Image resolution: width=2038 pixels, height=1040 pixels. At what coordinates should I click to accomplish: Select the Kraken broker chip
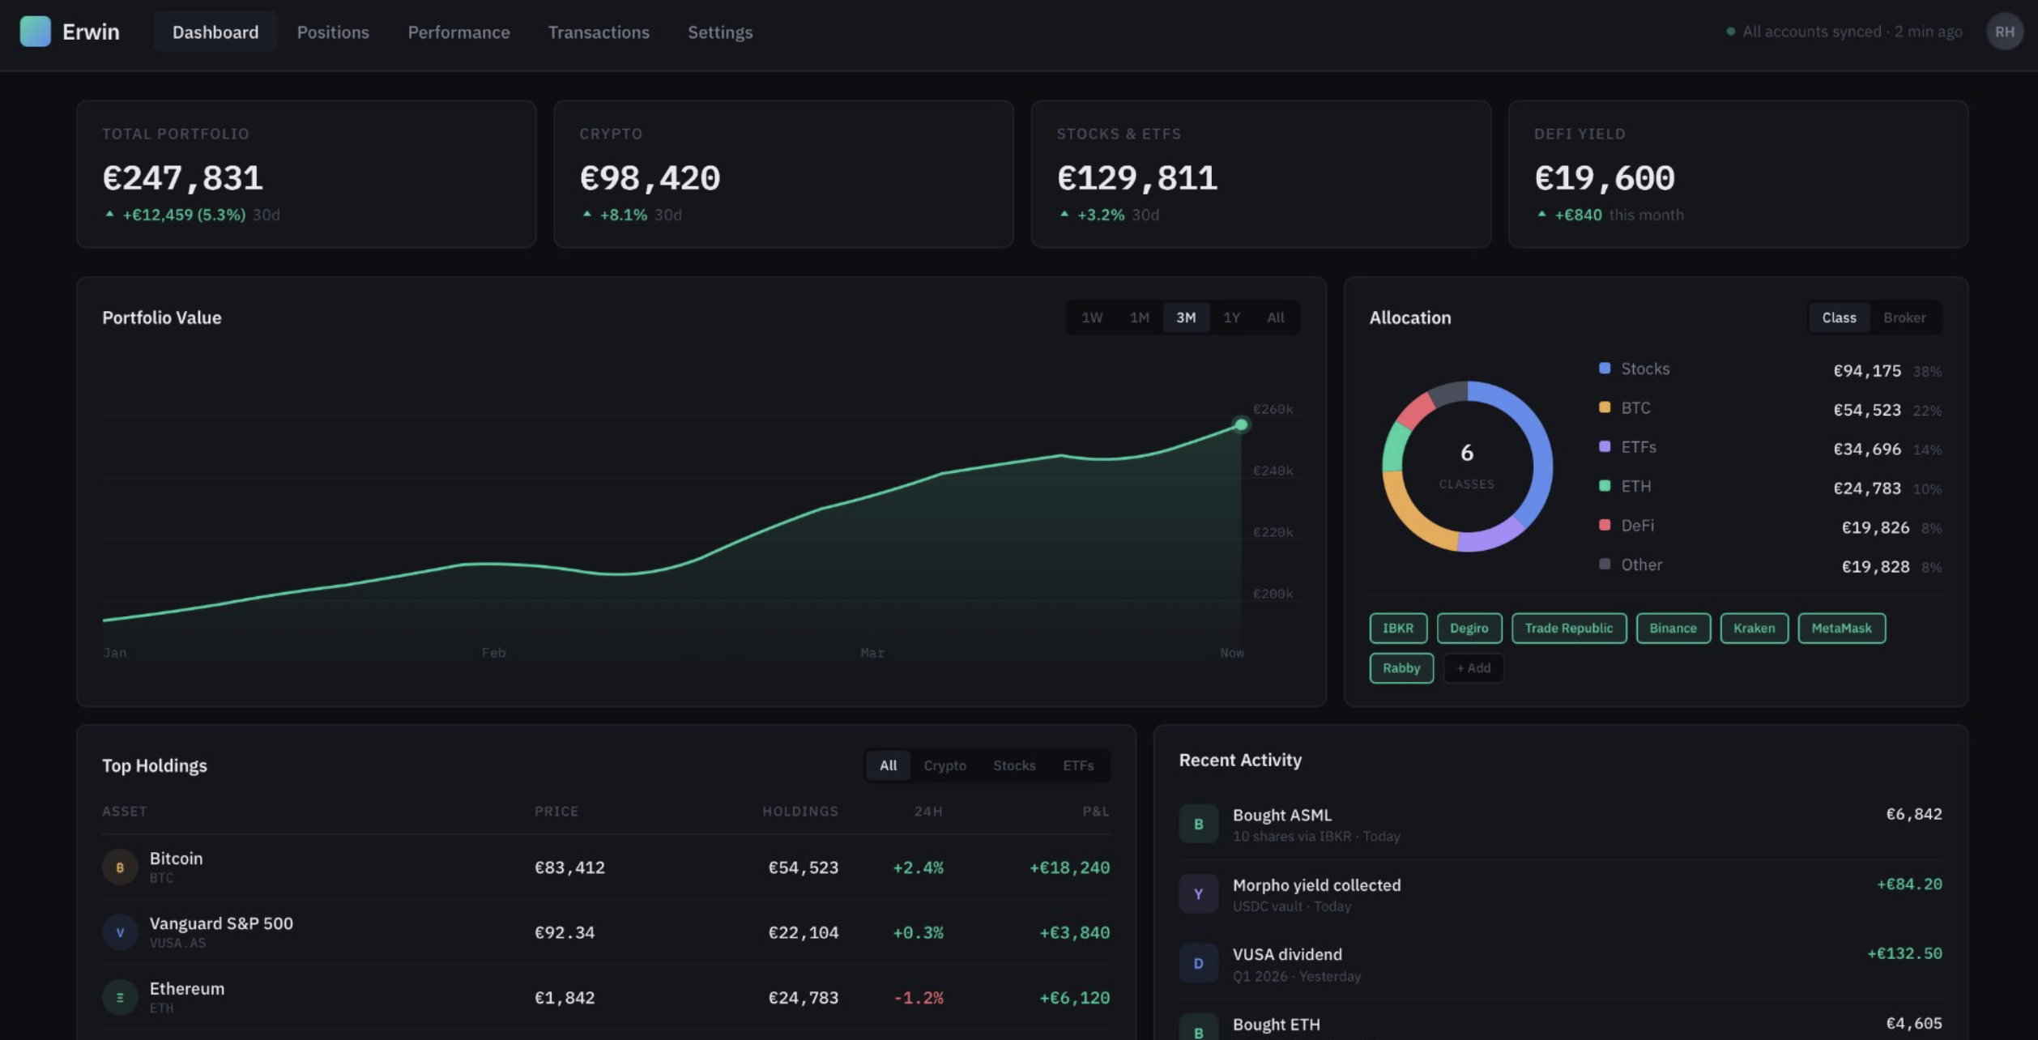coord(1754,628)
